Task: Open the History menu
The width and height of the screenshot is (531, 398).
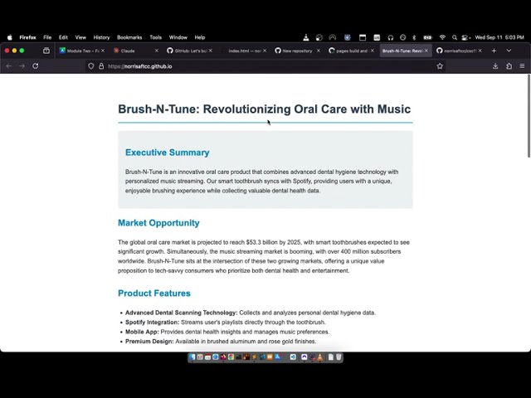Action: coord(101,37)
